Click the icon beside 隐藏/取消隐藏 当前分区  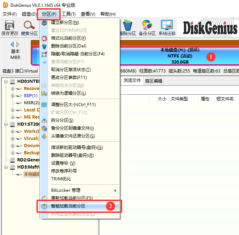(x=44, y=54)
